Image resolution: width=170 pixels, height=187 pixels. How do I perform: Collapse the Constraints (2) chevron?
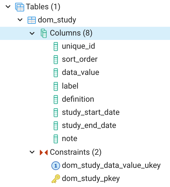coord(32,152)
